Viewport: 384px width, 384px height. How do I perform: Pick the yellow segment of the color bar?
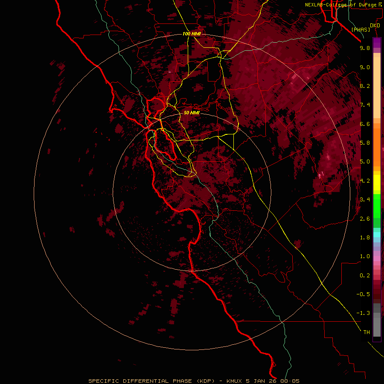click(377, 182)
